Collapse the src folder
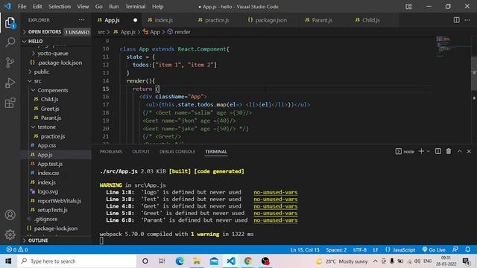 tap(37, 81)
